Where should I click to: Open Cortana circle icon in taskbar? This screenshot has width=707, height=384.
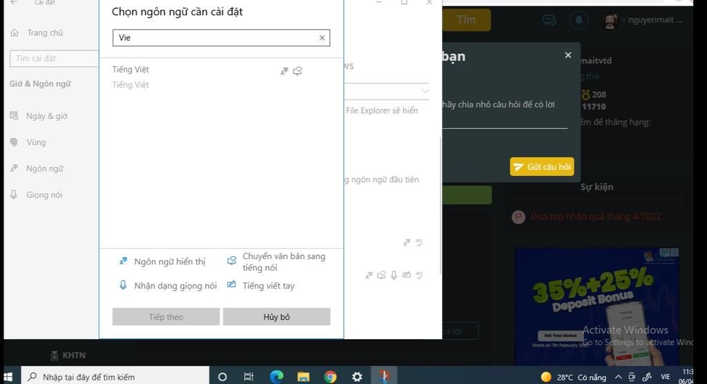tap(222, 377)
